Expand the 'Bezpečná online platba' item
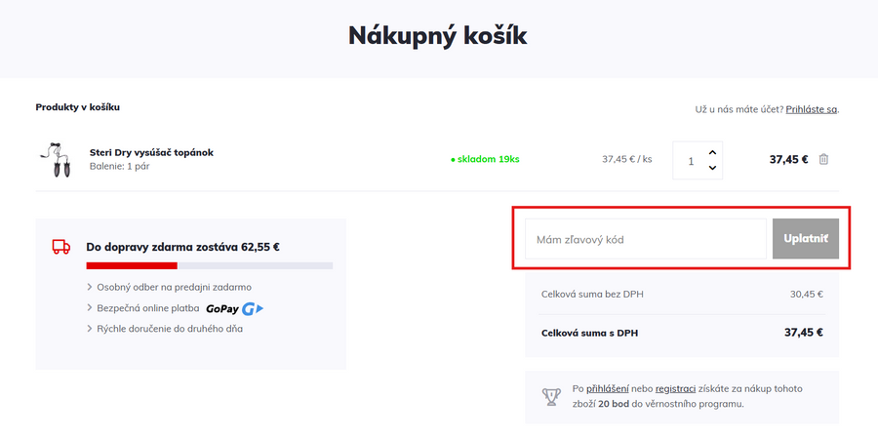 tap(146, 308)
